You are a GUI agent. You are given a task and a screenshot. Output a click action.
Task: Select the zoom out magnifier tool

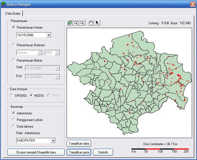coord(82,23)
